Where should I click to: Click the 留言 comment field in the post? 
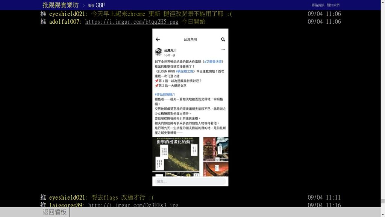[x=190, y=181]
